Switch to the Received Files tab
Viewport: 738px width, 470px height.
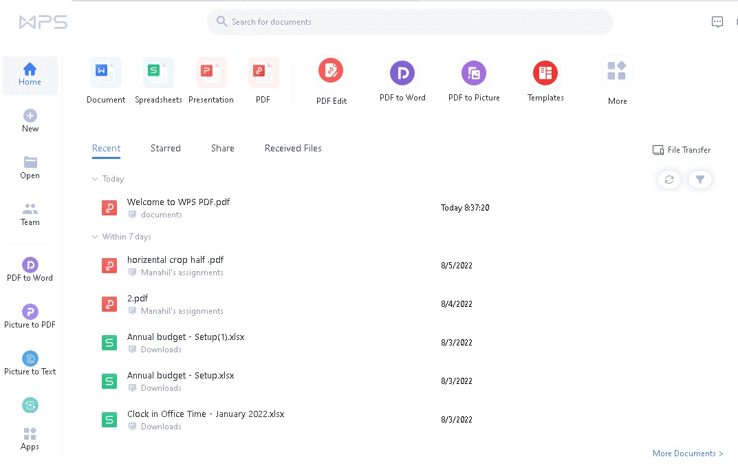pyautogui.click(x=293, y=149)
